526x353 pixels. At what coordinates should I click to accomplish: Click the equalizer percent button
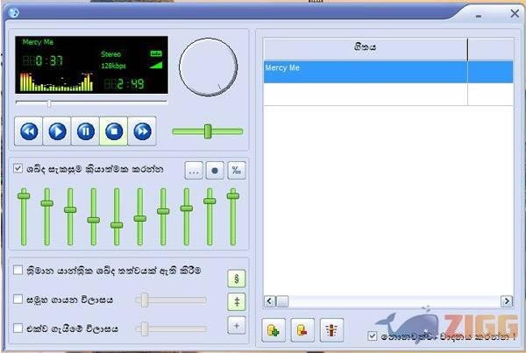236,171
